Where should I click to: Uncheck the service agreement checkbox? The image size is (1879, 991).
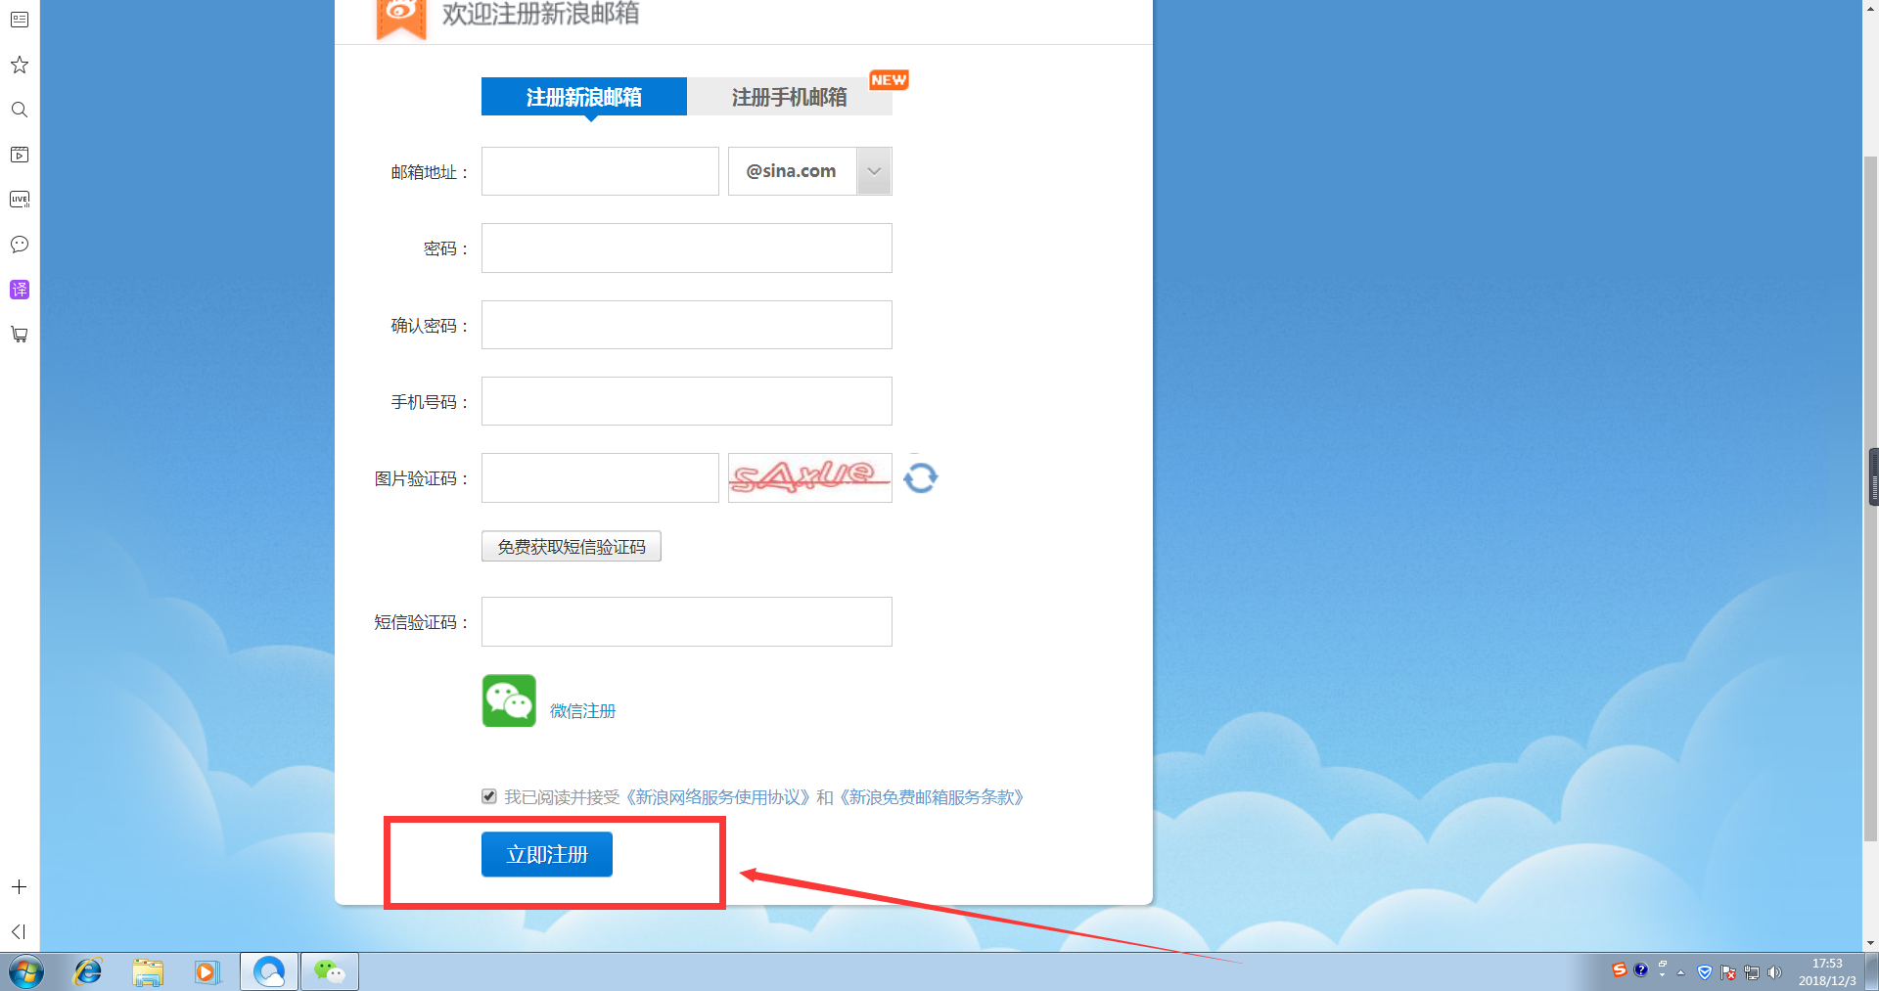[489, 796]
